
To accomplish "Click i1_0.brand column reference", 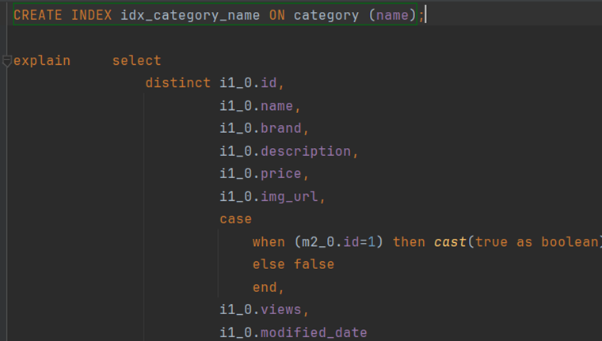I will 261,128.
